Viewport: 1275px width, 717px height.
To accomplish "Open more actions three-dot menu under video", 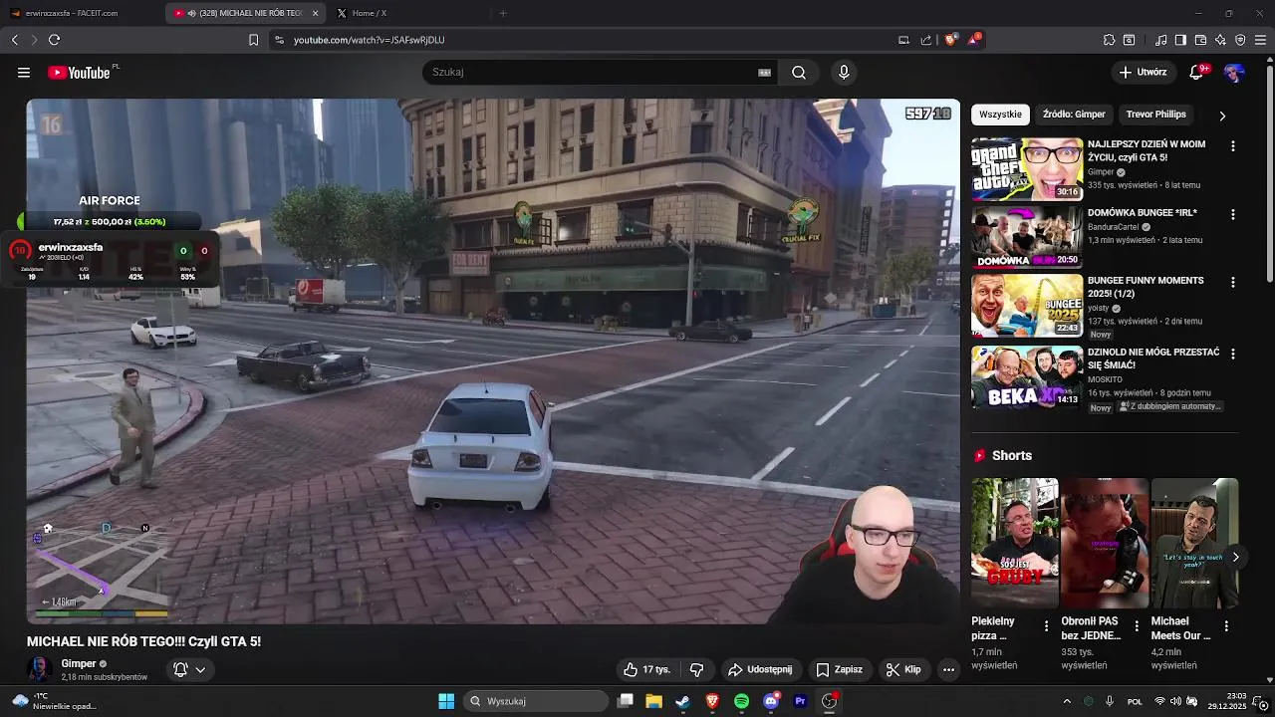I will point(948,669).
